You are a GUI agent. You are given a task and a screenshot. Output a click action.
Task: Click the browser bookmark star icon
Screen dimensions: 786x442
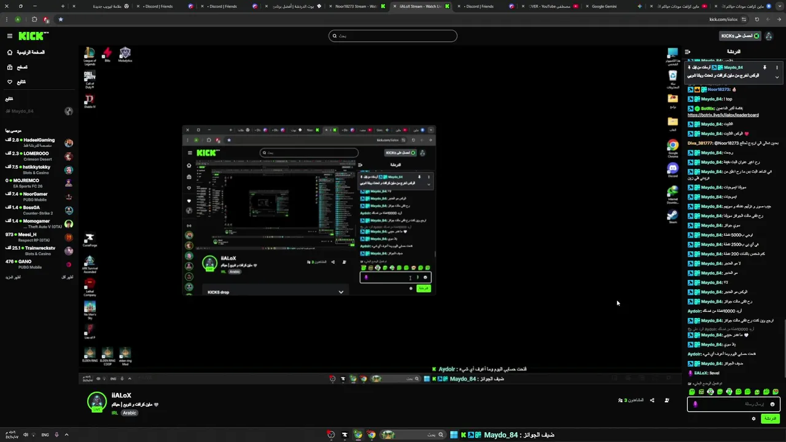pyautogui.click(x=60, y=19)
